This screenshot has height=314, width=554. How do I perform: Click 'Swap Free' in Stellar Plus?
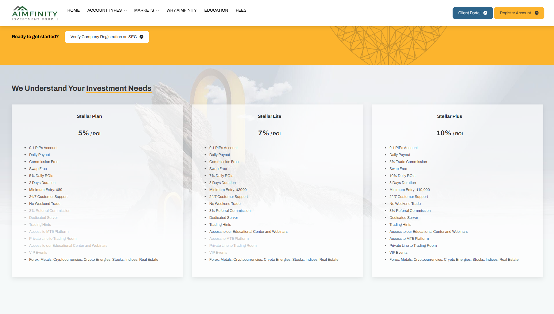click(x=398, y=169)
